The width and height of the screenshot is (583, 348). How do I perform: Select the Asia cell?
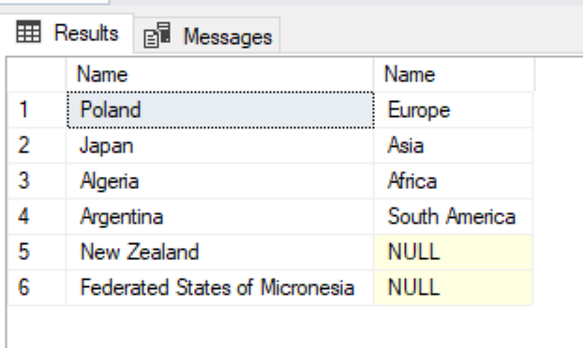pos(454,145)
